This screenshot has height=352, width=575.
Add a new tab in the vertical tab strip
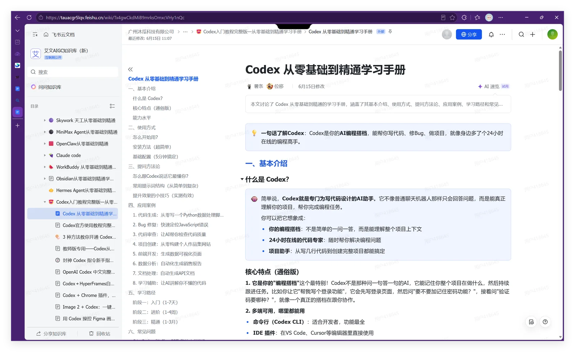(18, 126)
